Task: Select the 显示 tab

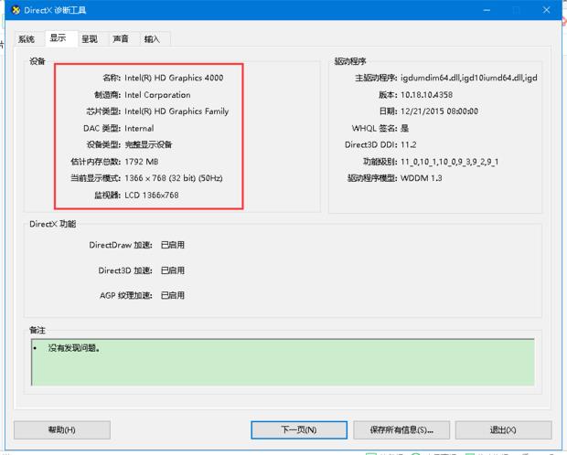Action: click(x=58, y=38)
